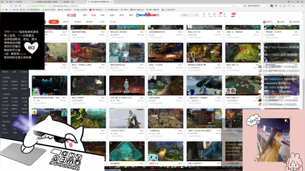
Task: Click the Douyu logo in site header
Action: tap(72, 15)
